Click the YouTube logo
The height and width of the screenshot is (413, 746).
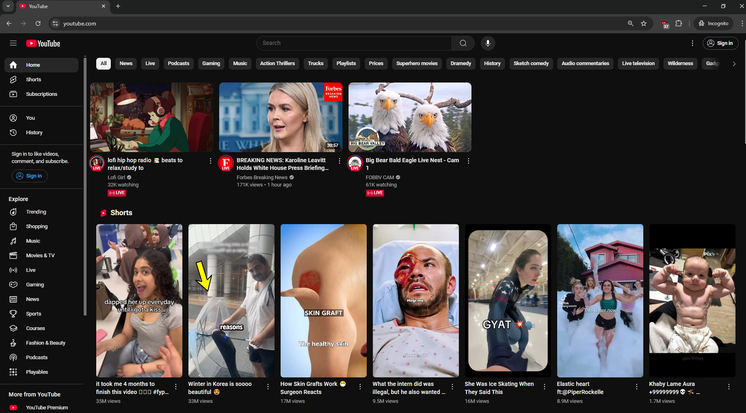(x=43, y=43)
